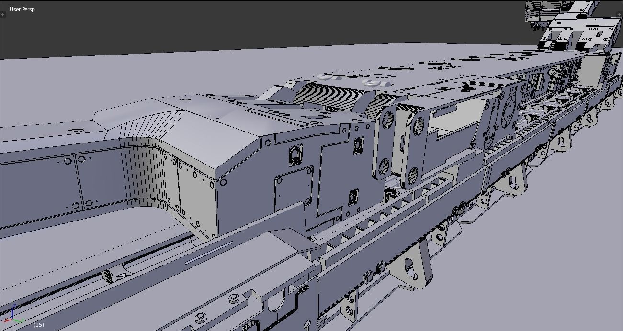Expand the Tool Shelf plus tab at left edge

pyautogui.click(x=3, y=15)
